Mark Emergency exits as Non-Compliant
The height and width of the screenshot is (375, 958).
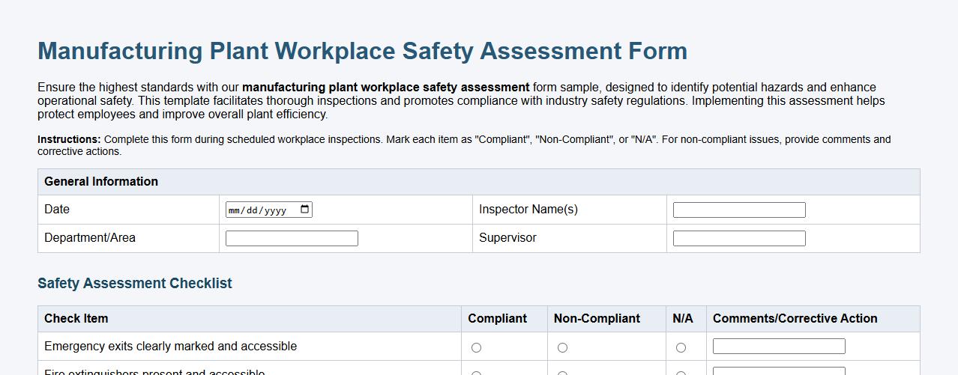tap(562, 347)
